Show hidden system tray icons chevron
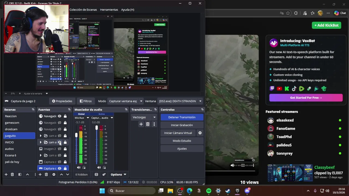The height and width of the screenshot is (196, 349). pyautogui.click(x=308, y=191)
